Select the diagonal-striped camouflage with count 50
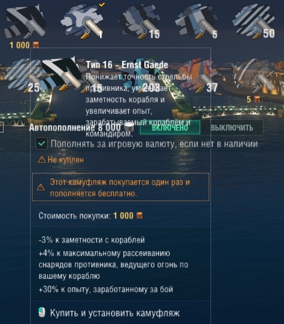Screen dimensions: 284x324 point(254,22)
